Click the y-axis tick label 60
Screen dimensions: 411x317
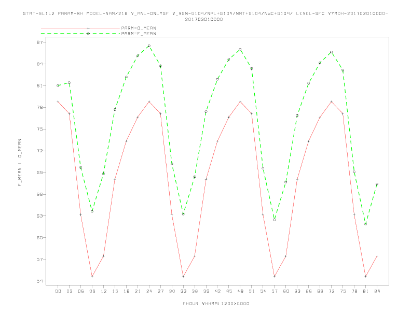coord(40,237)
